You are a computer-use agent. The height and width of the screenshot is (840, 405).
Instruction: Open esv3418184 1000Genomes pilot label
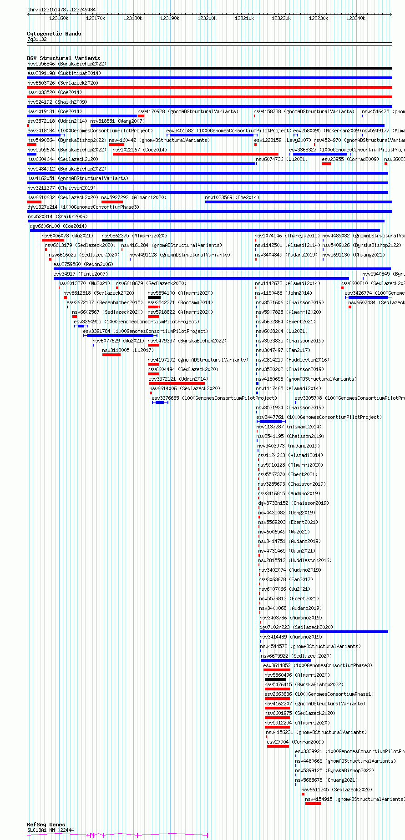(x=90, y=131)
